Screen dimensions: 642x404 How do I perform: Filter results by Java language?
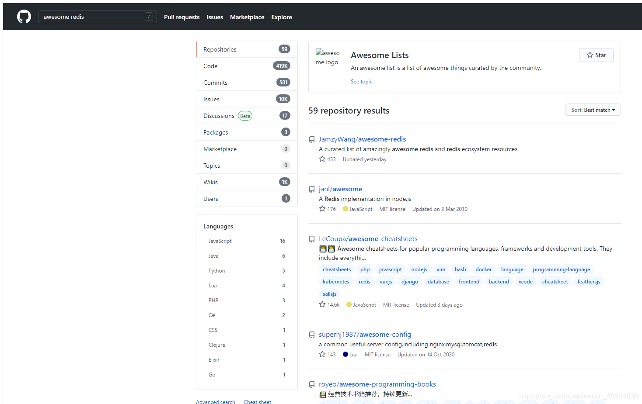pyautogui.click(x=247, y=256)
